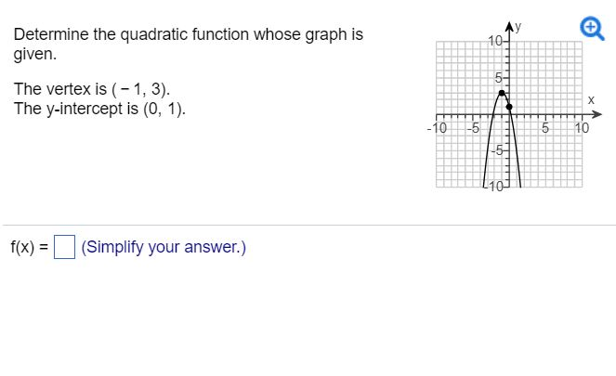Click the 'Simplify your answer.' hint text

[164, 247]
